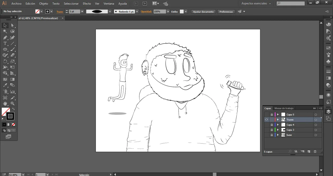The image size is (333, 176).
Task: Delete layer using trash icon
Action: click(315, 151)
